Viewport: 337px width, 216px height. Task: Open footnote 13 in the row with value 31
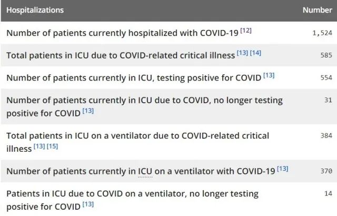click(88, 111)
